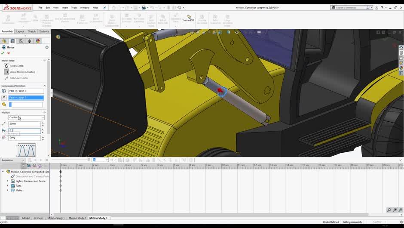Click the horizontal timeline scrollbar
The height and width of the screenshot is (228, 404).
click(211, 214)
